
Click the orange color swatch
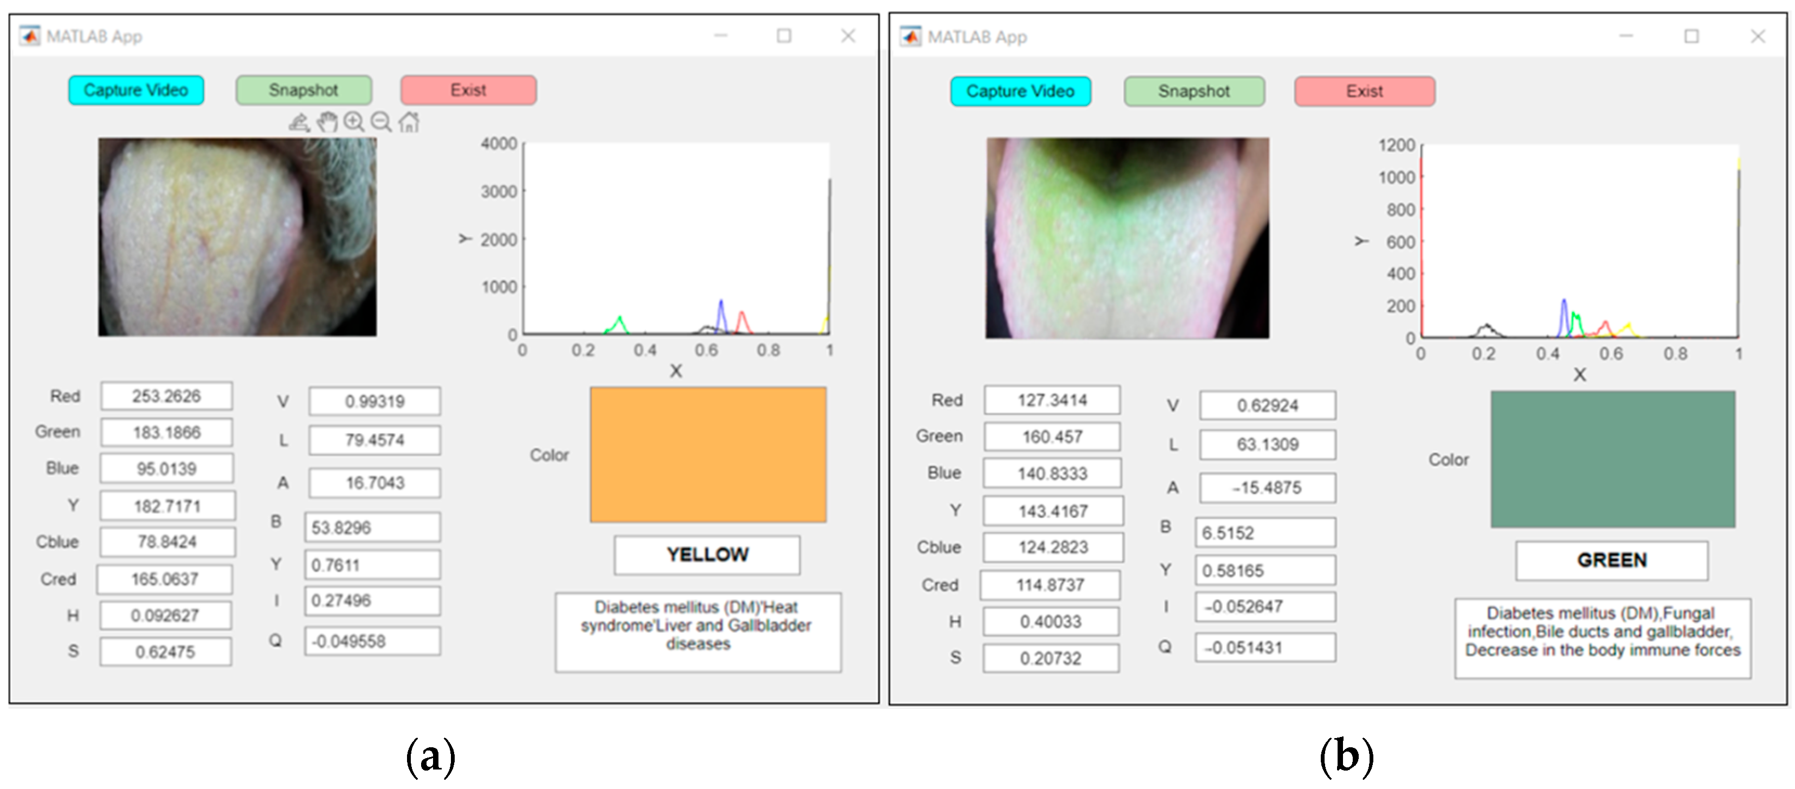pos(708,455)
